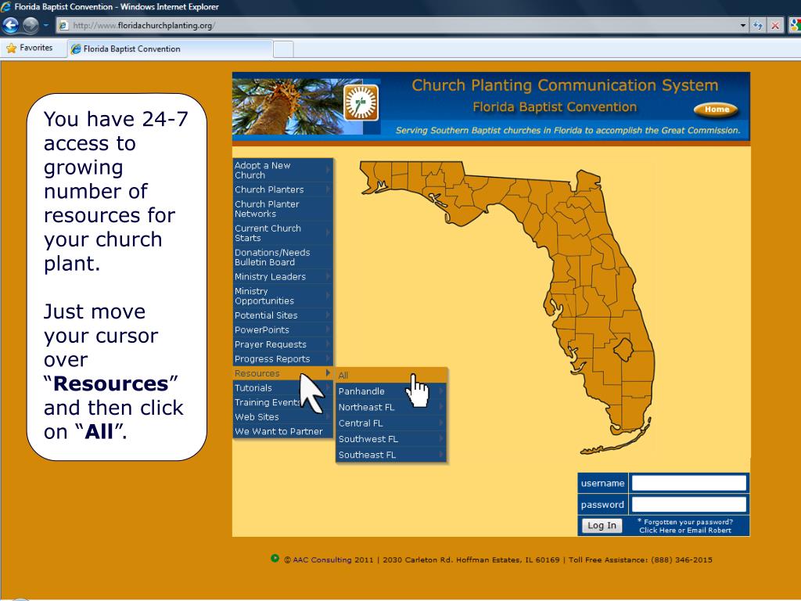The width and height of the screenshot is (801, 601).
Task: Open the address bar history dropdown
Action: pyautogui.click(x=743, y=26)
